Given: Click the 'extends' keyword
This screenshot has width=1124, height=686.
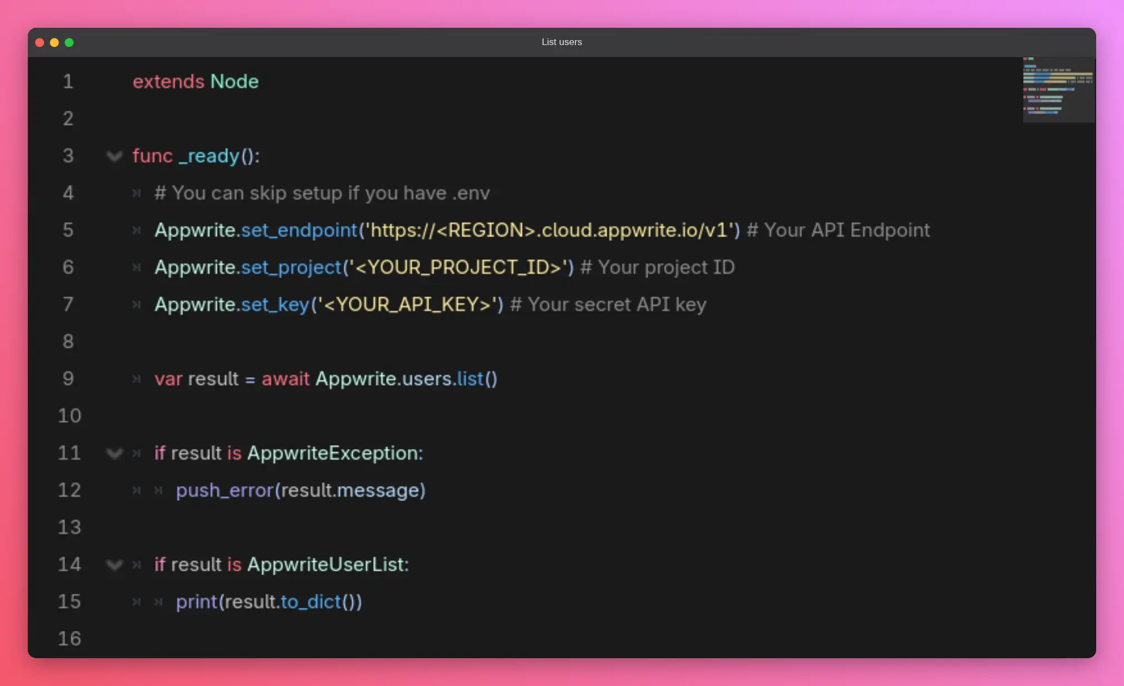Looking at the screenshot, I should tap(169, 81).
